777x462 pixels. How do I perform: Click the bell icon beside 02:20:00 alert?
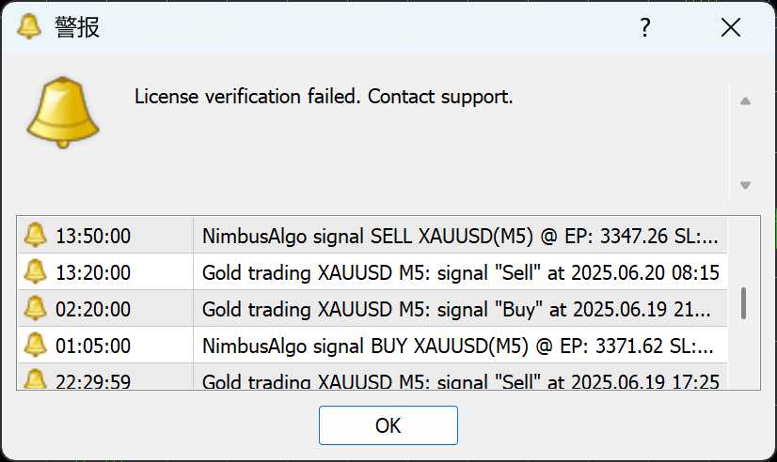pos(35,308)
